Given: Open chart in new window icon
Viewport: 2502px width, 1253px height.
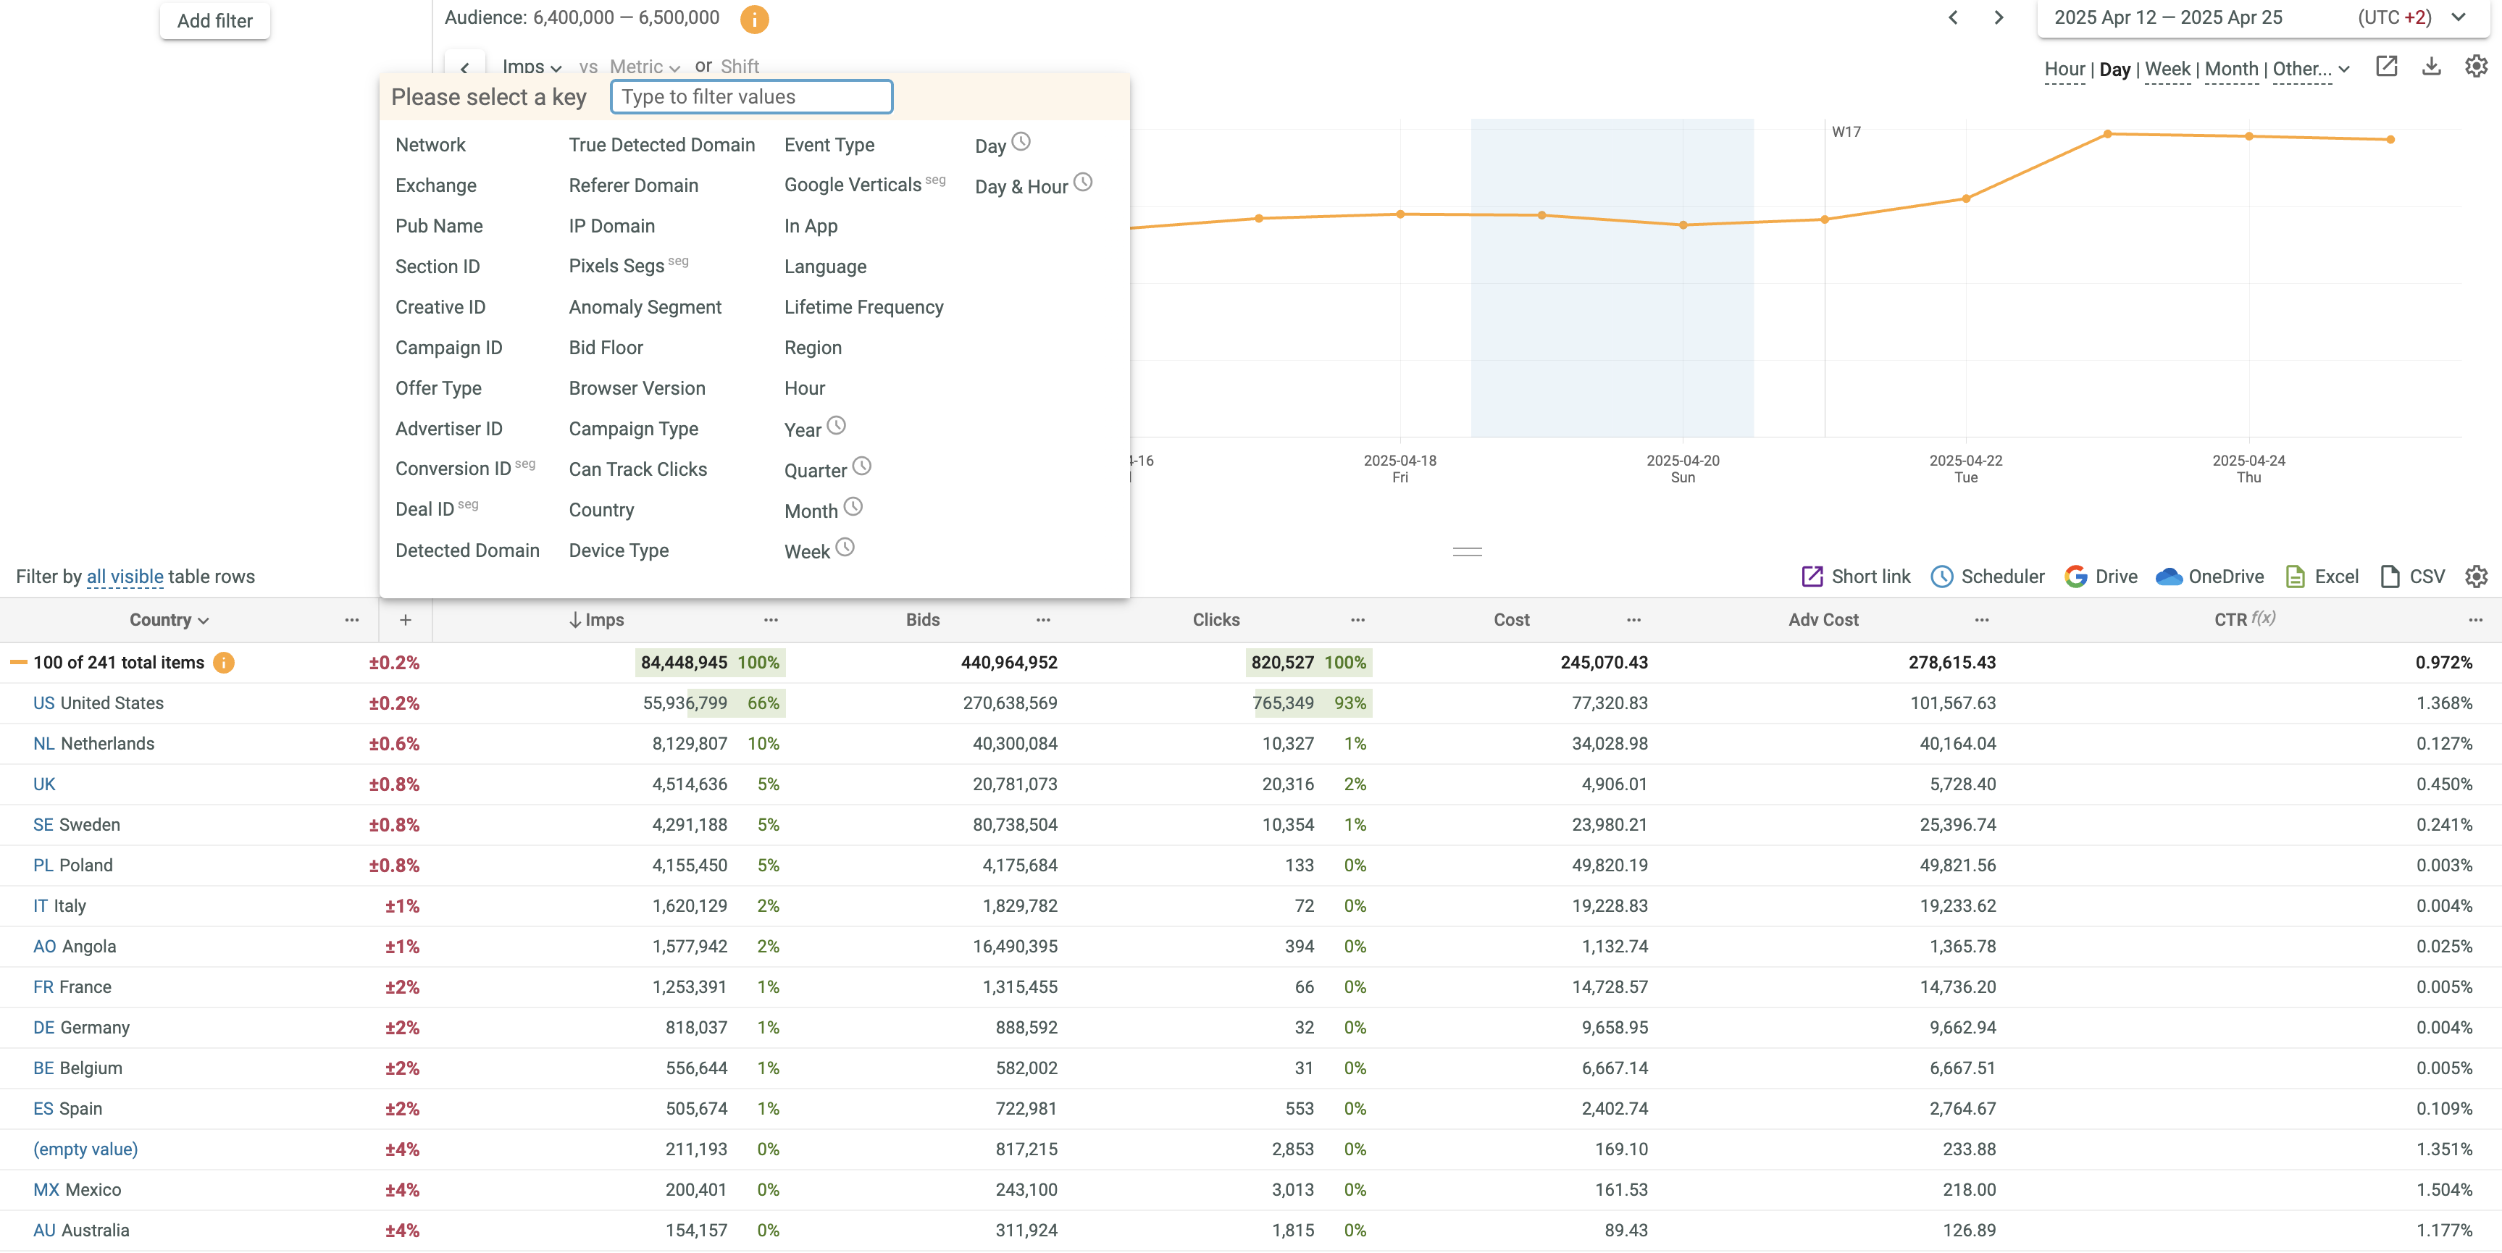Looking at the screenshot, I should coord(2385,66).
